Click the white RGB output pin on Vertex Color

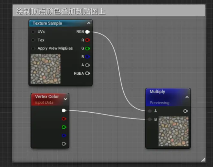(64, 111)
